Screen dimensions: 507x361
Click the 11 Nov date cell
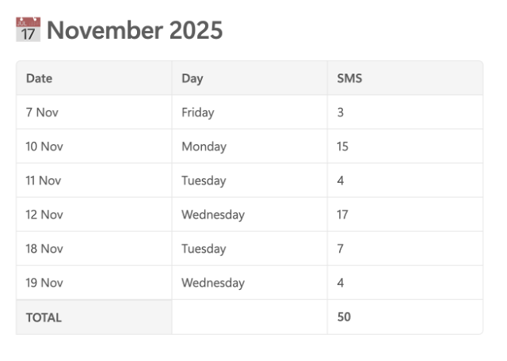pyautogui.click(x=94, y=180)
